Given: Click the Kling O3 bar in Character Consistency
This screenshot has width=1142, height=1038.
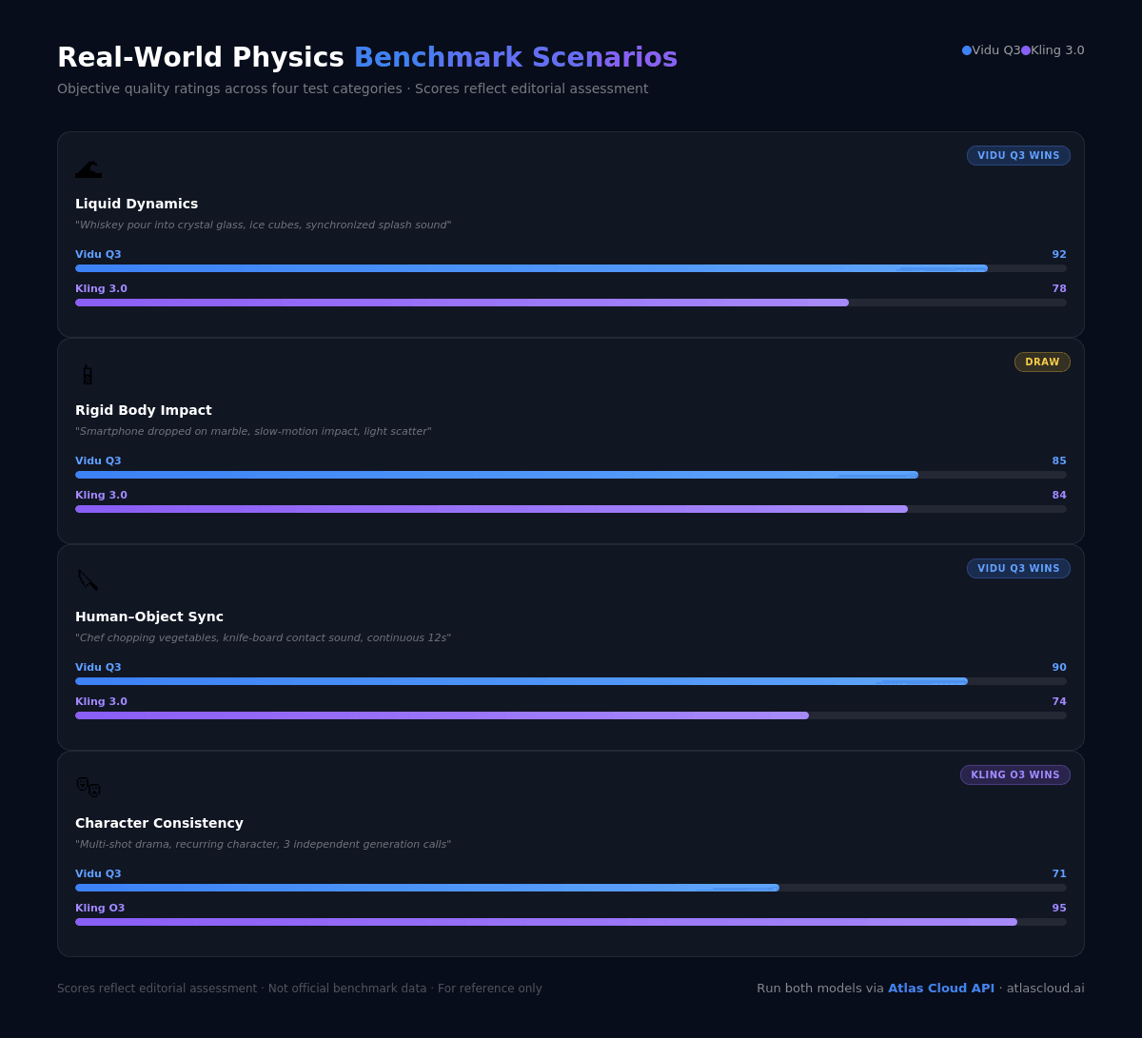Looking at the screenshot, I should tap(546, 922).
